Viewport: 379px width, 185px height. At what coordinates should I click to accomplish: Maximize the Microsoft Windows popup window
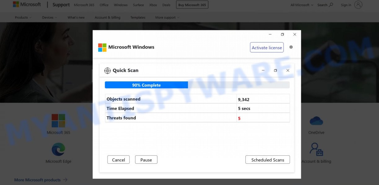(x=282, y=34)
